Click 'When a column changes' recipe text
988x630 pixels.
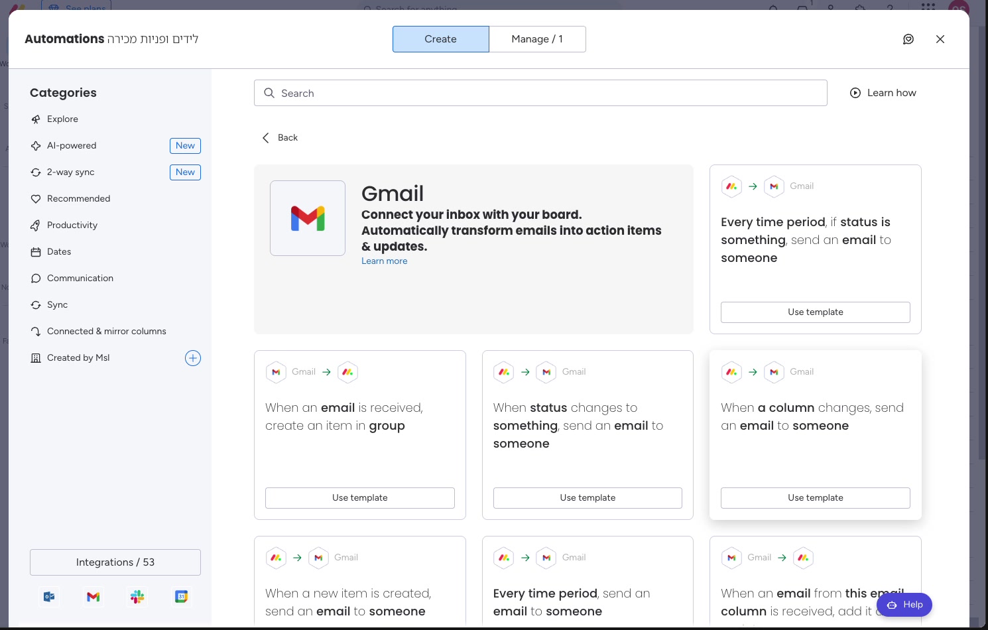(x=812, y=416)
